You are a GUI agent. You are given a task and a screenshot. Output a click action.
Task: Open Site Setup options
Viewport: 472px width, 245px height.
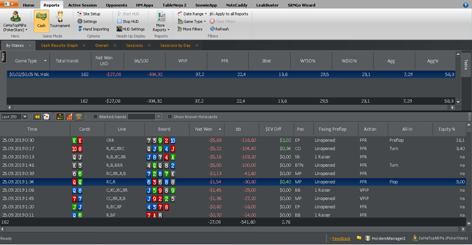[x=89, y=14]
